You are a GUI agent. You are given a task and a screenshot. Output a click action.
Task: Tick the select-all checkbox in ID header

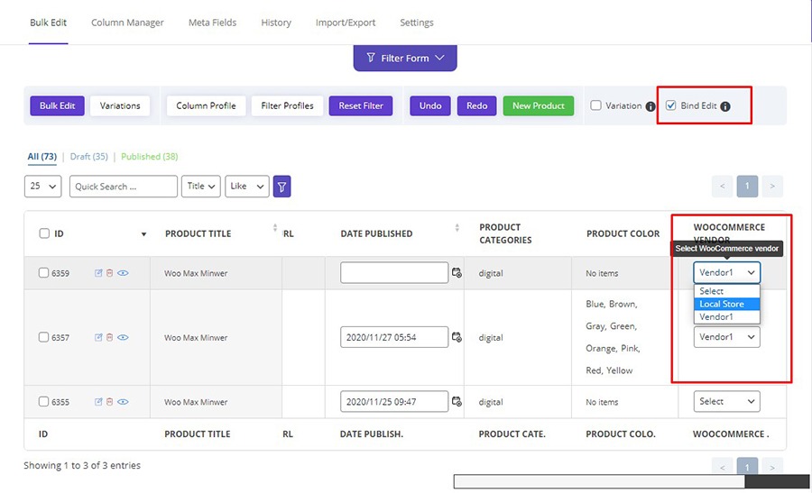[x=44, y=233]
